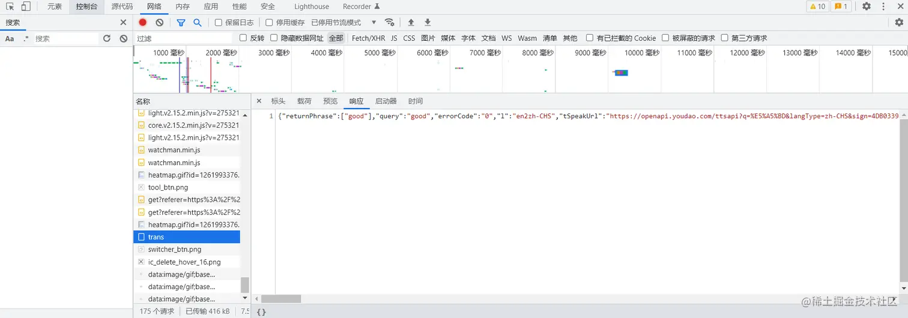Filter requests by Wasm

pos(527,38)
